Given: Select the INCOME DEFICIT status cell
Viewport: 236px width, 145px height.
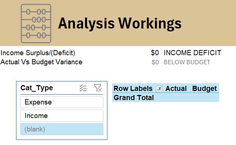Looking at the screenshot, I should (193, 53).
